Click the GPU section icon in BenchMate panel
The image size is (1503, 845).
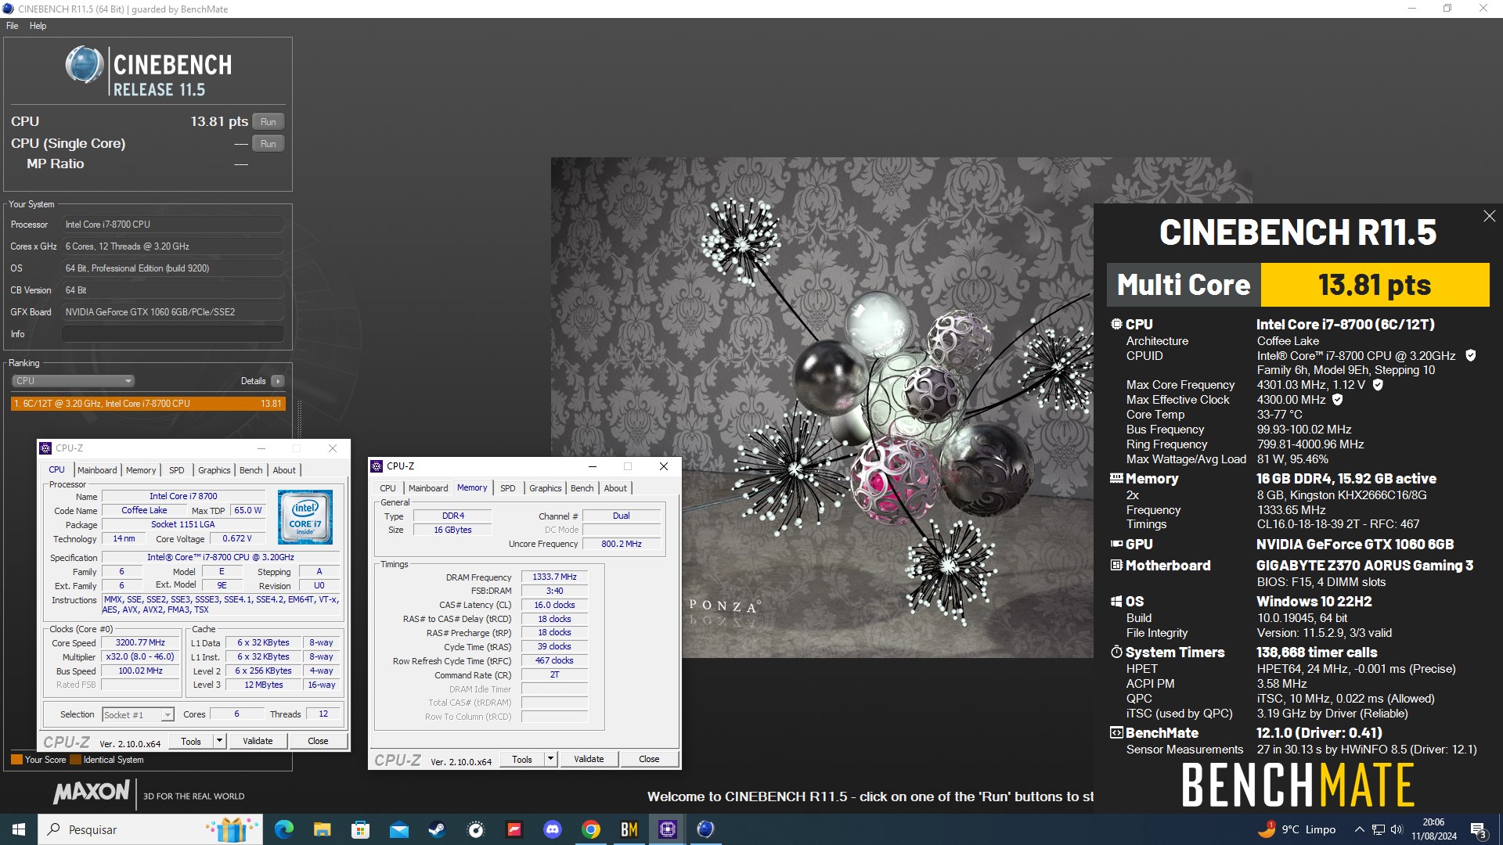click(1116, 544)
